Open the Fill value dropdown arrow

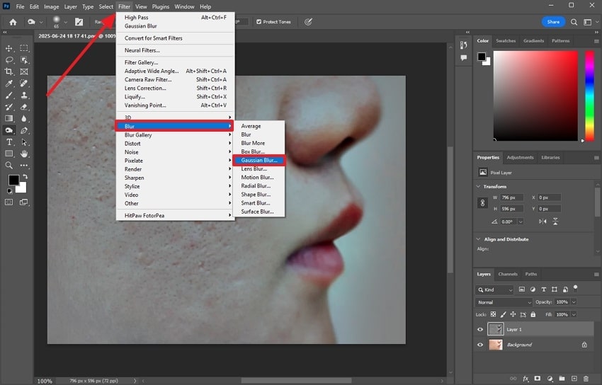pyautogui.click(x=574, y=314)
